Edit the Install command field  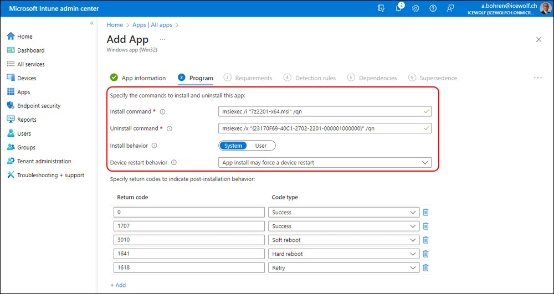coord(325,111)
